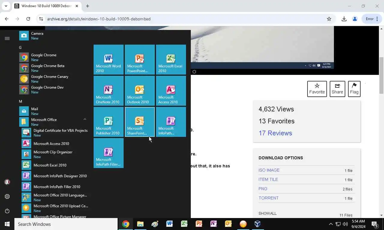
Task: Open File Explorer from the taskbar
Action: (x=140, y=224)
